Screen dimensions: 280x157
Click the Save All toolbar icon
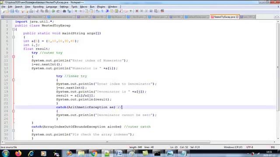[x=17, y=11]
